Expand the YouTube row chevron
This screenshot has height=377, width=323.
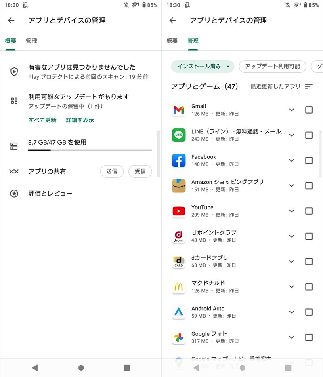point(292,211)
